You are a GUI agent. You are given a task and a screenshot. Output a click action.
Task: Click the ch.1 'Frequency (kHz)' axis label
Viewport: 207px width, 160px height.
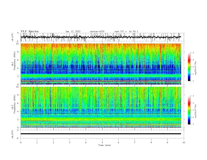(15, 61)
